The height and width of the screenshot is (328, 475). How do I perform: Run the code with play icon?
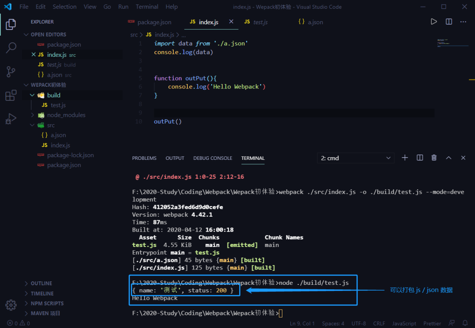point(434,22)
